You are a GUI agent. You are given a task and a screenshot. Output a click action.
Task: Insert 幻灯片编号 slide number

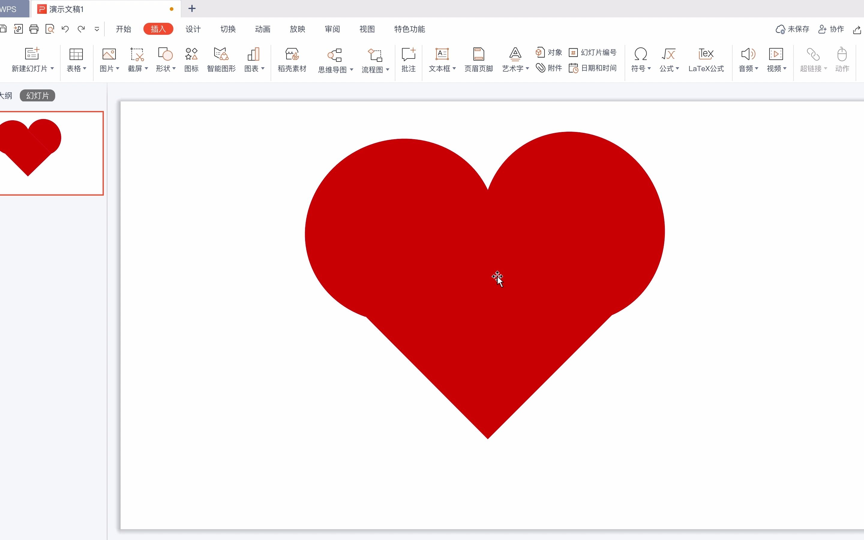click(593, 52)
